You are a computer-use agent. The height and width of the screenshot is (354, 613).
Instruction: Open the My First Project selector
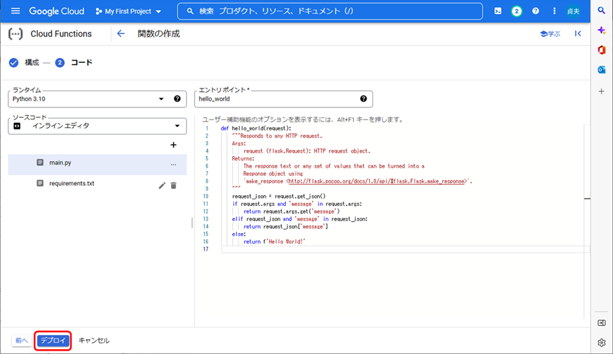128,11
